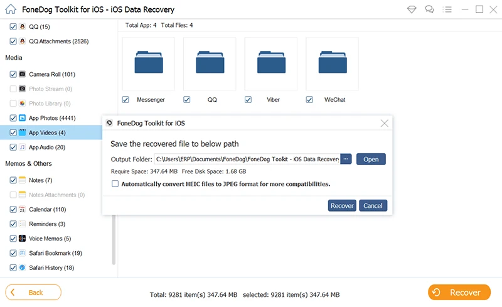Select App Videos category in sidebar

click(47, 132)
